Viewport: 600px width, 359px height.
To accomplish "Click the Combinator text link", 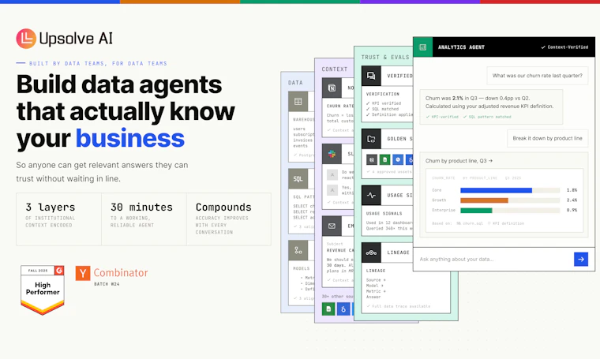I will point(121,272).
